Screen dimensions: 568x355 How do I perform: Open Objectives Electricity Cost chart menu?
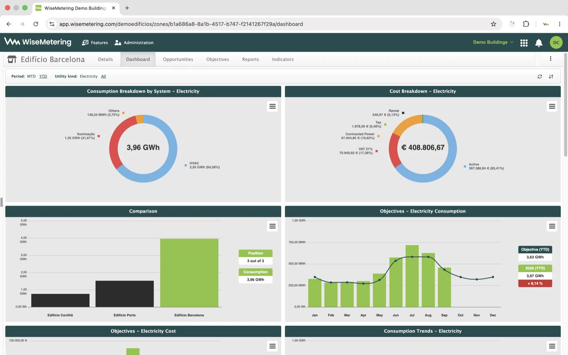tap(272, 346)
